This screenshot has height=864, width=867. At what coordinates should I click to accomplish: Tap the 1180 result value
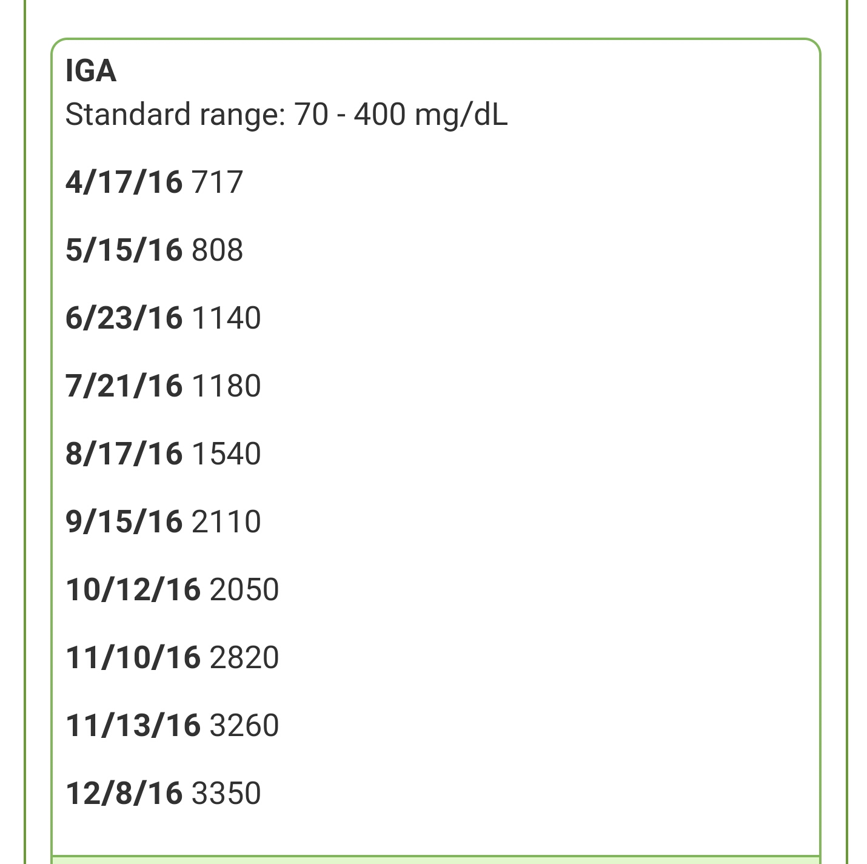coord(226,386)
